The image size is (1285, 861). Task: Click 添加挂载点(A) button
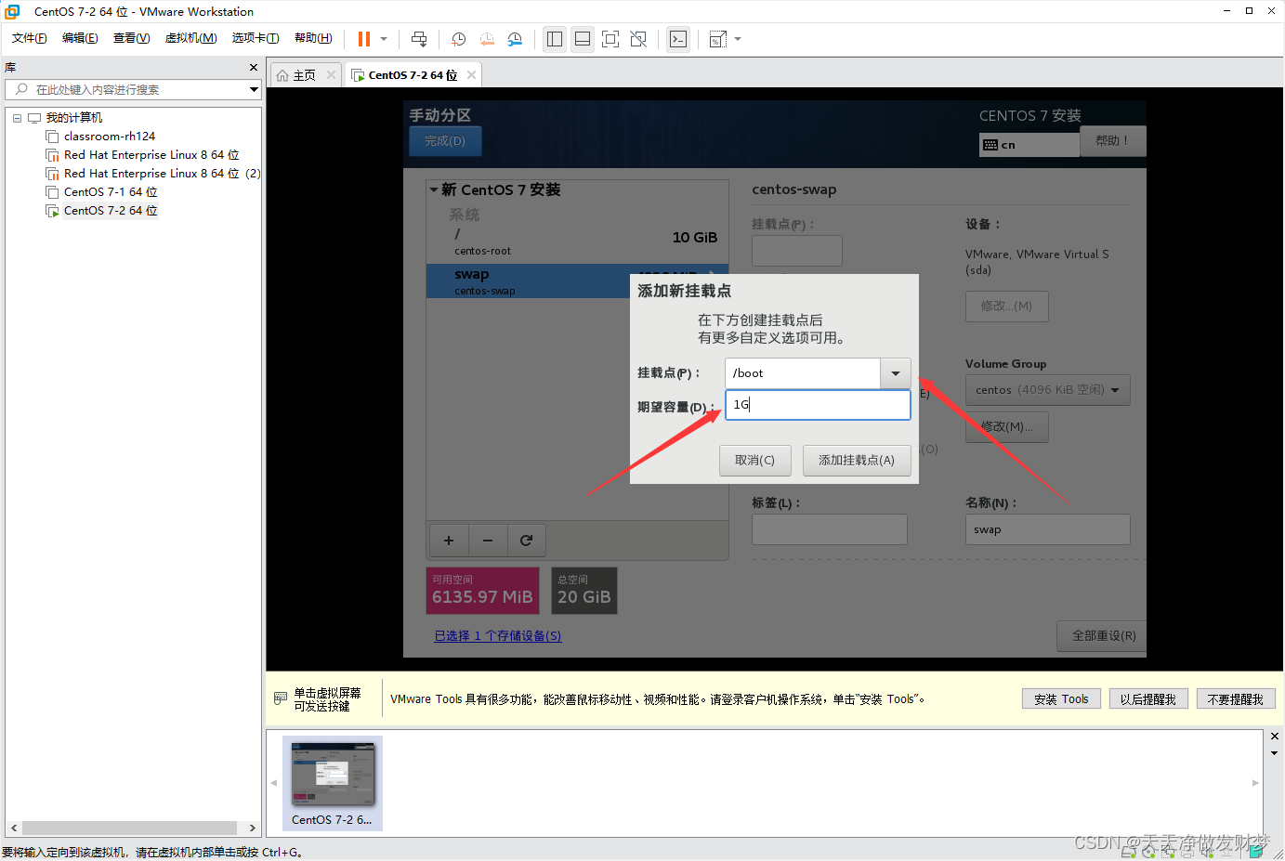click(x=857, y=461)
